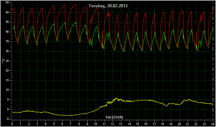Click hour "11" on the time axis
This screenshot has height=127, width=216.
pyautogui.click(x=104, y=124)
